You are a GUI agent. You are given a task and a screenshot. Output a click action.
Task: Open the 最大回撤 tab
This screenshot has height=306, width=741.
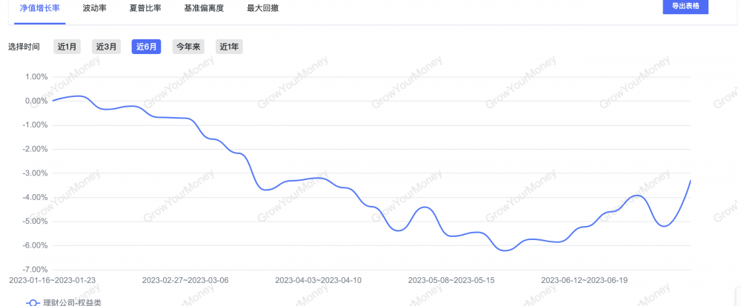tap(263, 8)
